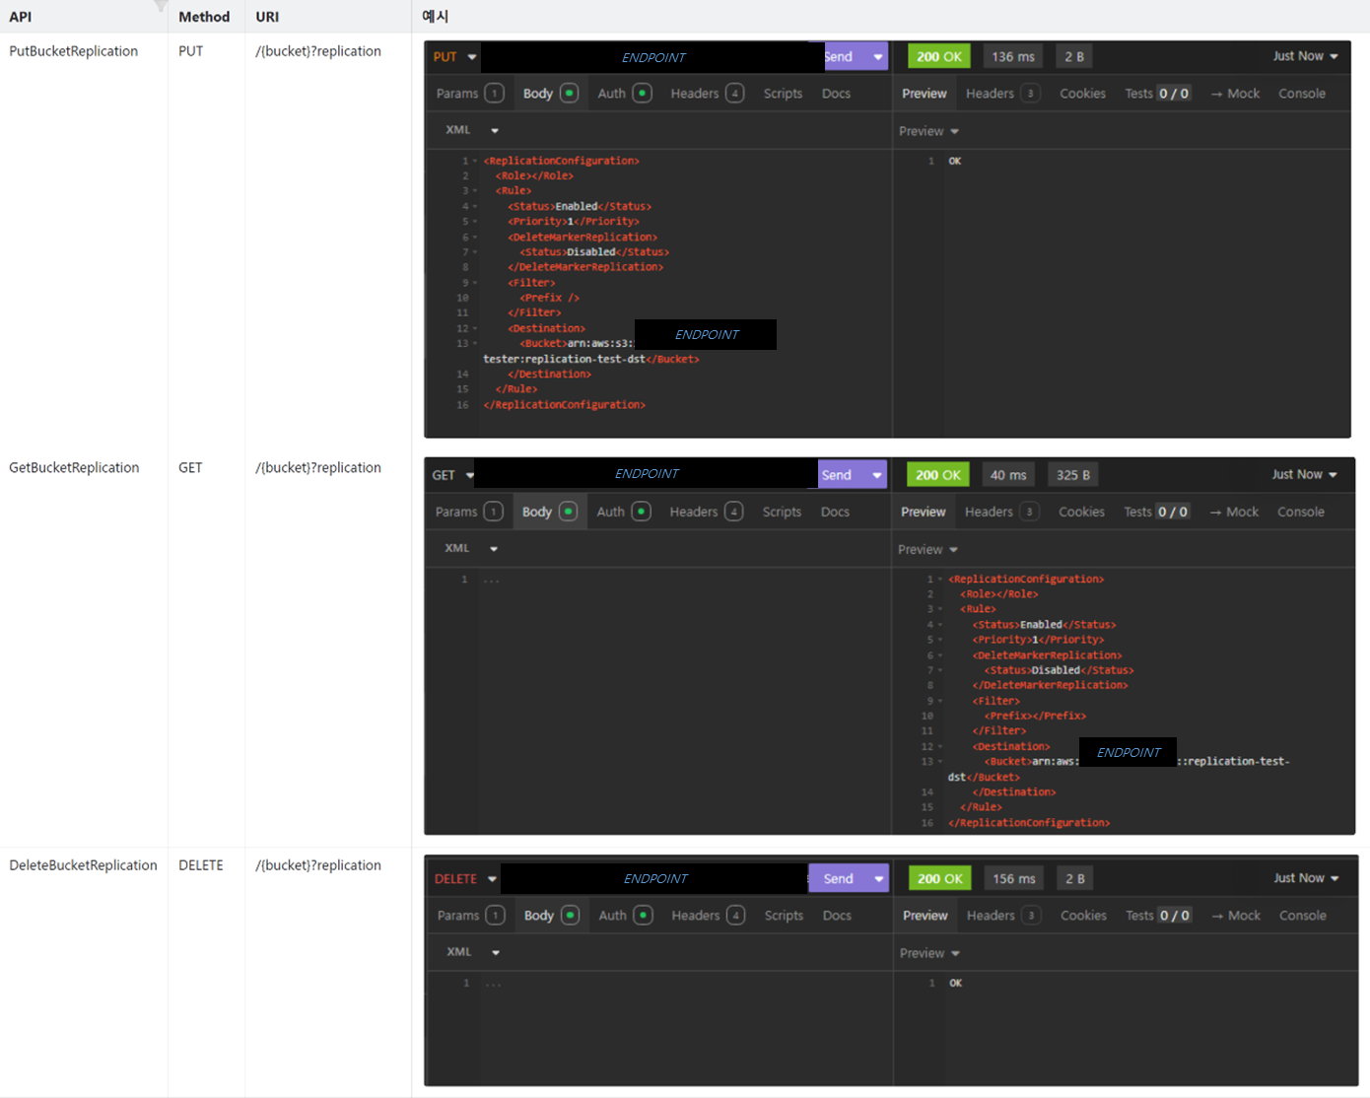Expand Send options arrow in PUT panel
The image size is (1370, 1098).
pos(877,57)
